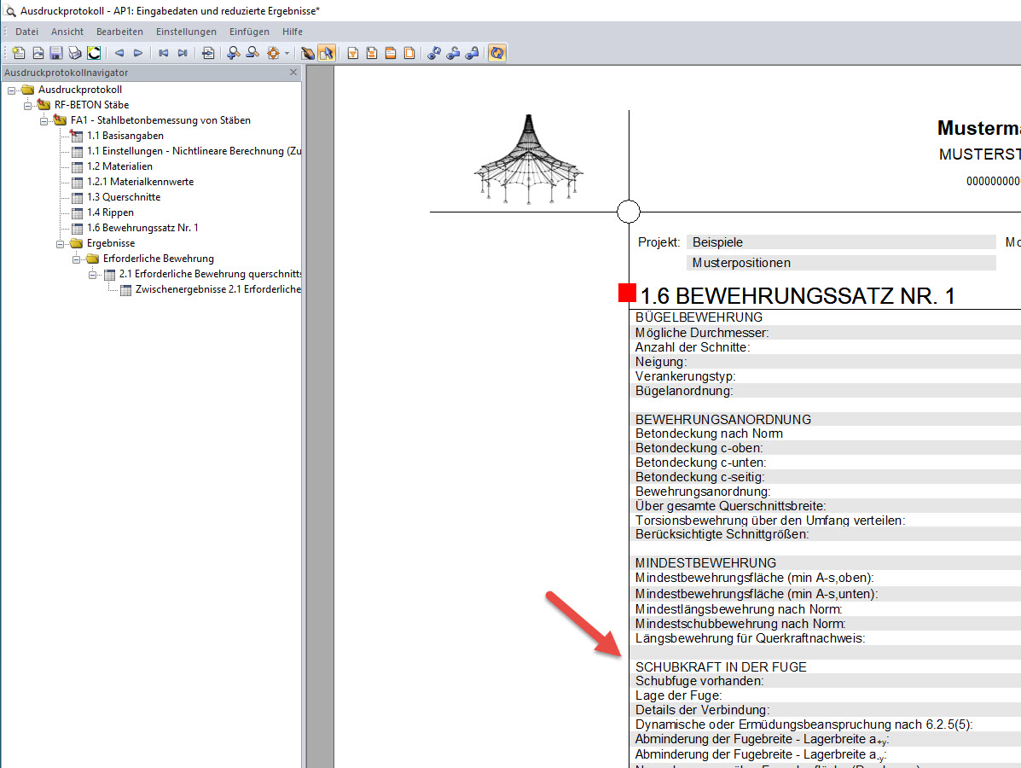Toggle the page setup icon

(207, 52)
